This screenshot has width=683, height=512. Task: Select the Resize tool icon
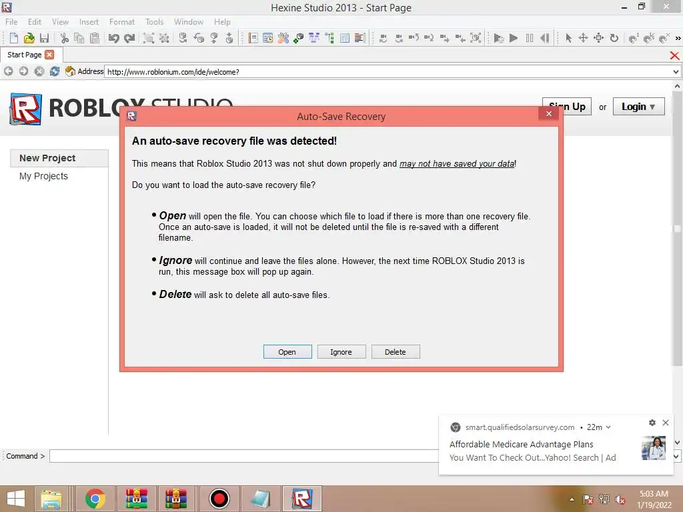[x=599, y=38]
